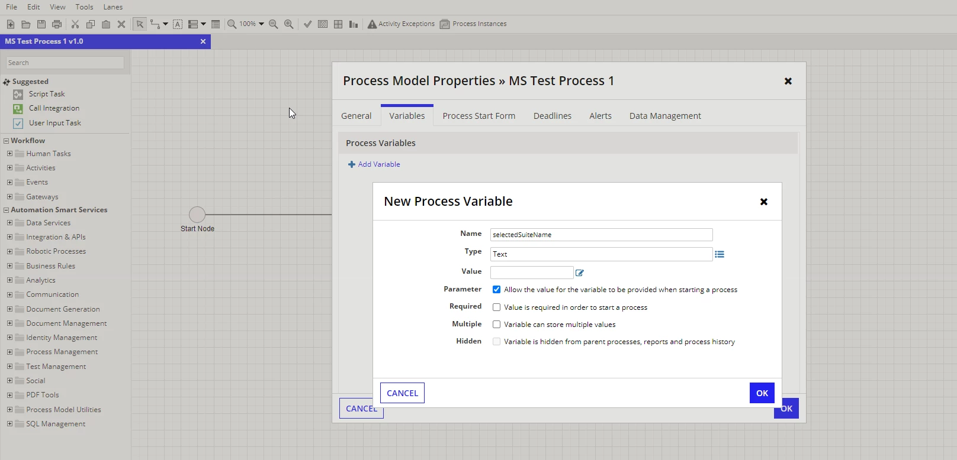
Task: Expand the Data Services folder
Action: tap(9, 223)
